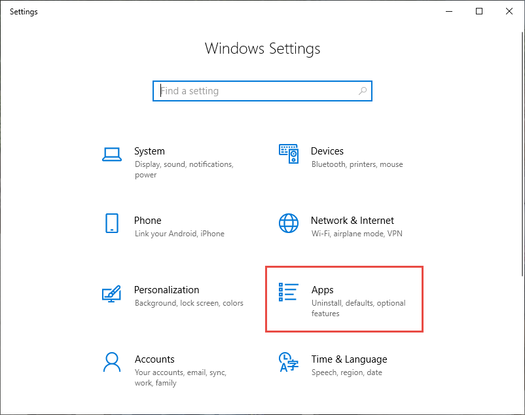The height and width of the screenshot is (415, 525).
Task: Click the Devices keyboard and speaker icon
Action: (x=289, y=154)
